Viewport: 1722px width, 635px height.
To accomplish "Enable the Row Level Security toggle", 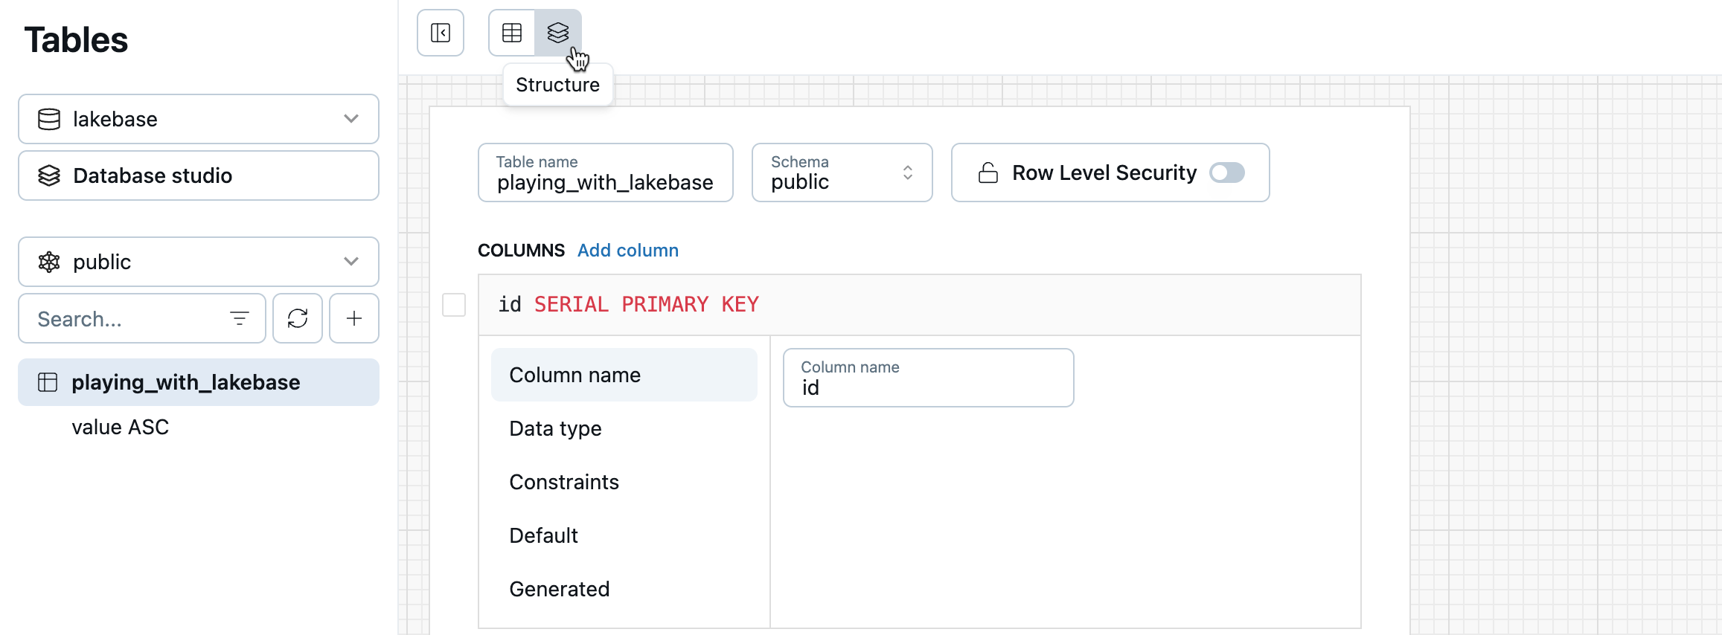I will [1226, 173].
